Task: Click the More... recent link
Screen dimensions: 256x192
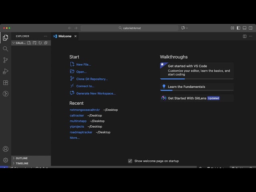Action: 75,138
